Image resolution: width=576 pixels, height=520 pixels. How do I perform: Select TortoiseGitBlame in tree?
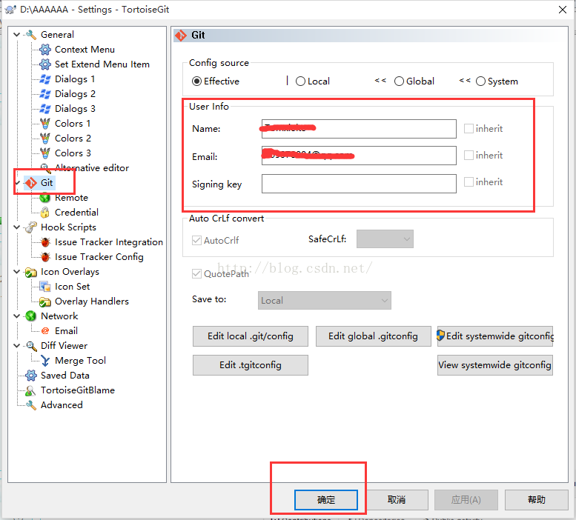coord(78,390)
